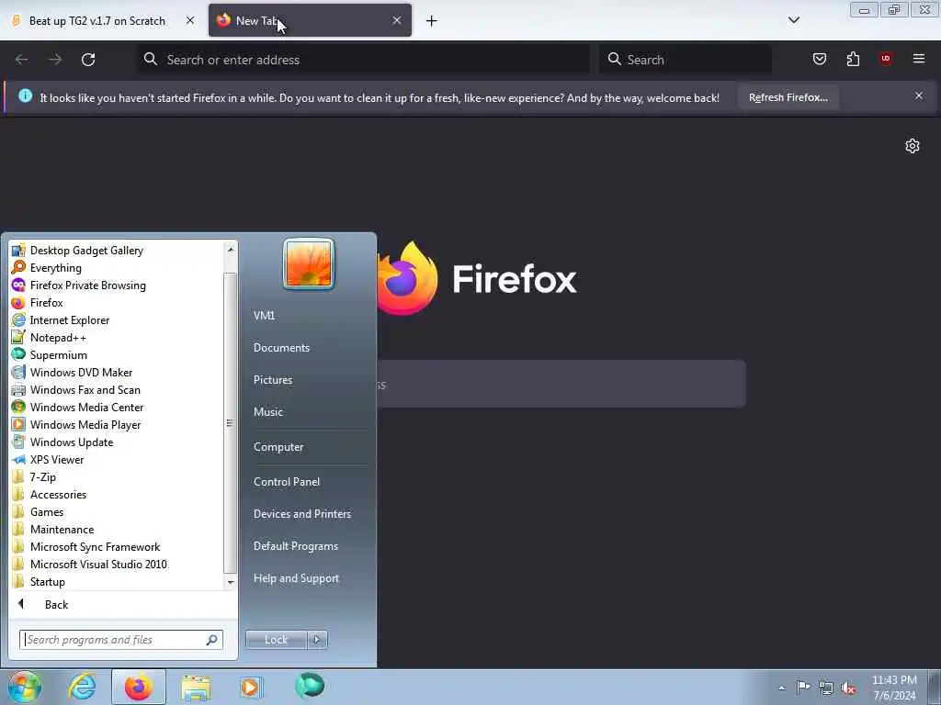Screen dimensions: 941x705
Task: Open the Pocket save icon
Action: pos(819,59)
